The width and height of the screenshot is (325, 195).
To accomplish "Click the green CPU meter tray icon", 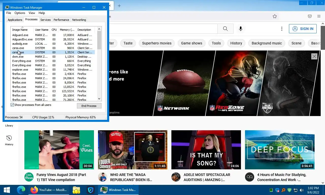I will [271, 190].
